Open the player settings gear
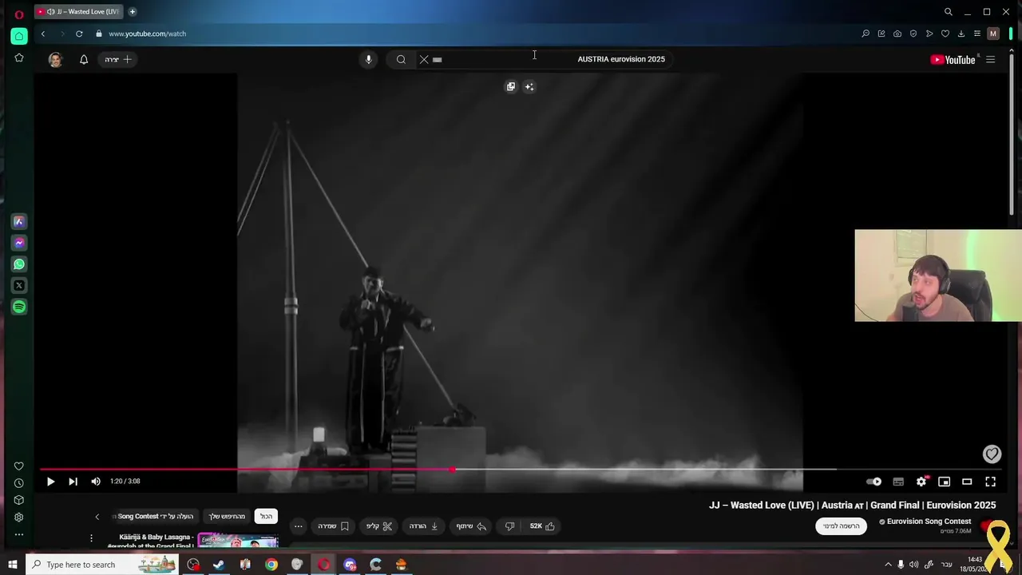 click(x=921, y=482)
